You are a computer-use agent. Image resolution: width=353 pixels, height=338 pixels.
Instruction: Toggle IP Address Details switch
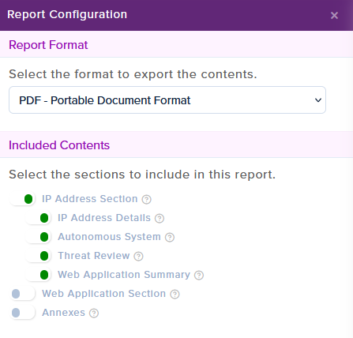(38, 218)
